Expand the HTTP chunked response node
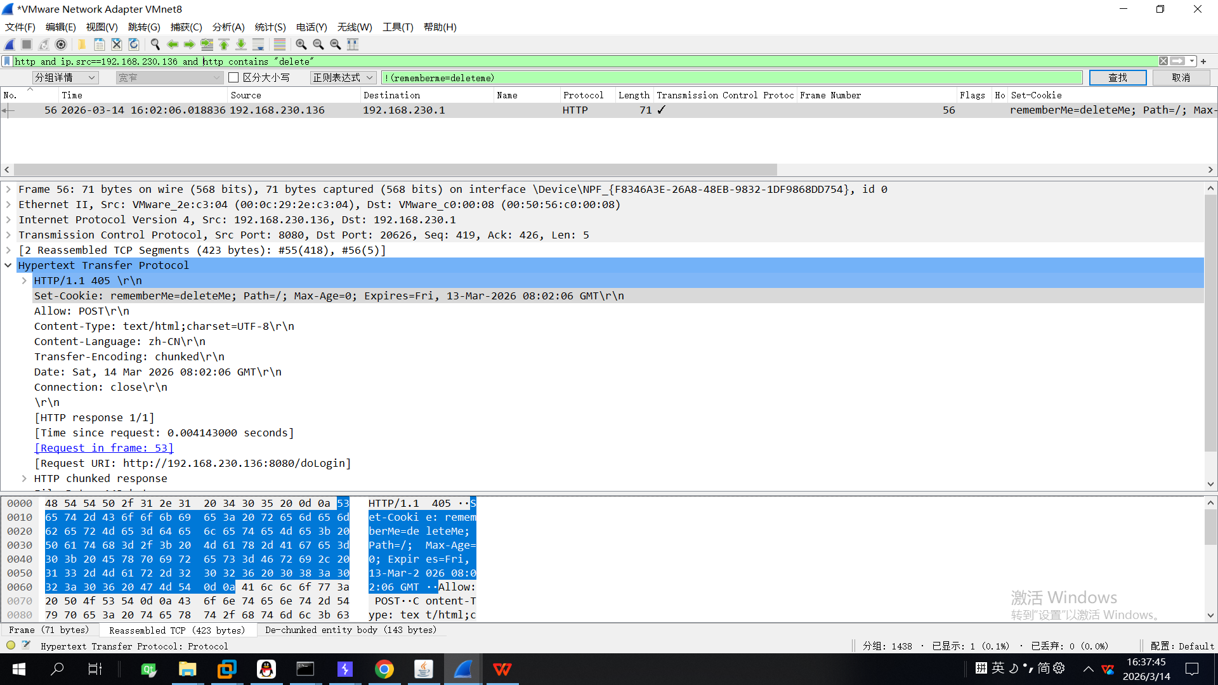 24,479
